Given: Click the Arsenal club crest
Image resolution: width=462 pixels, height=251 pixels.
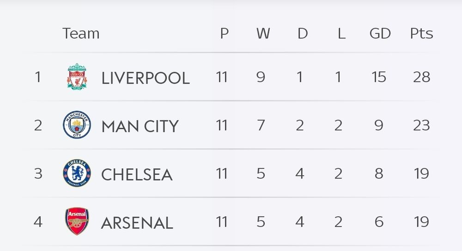Looking at the screenshot, I should point(77,222).
